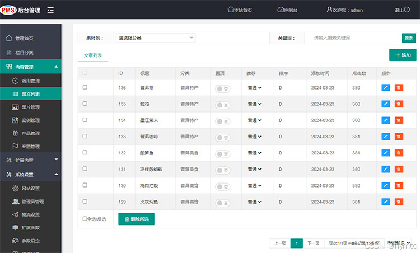Open 案例管理 in sidebar
The image size is (420, 253).
tap(31, 120)
